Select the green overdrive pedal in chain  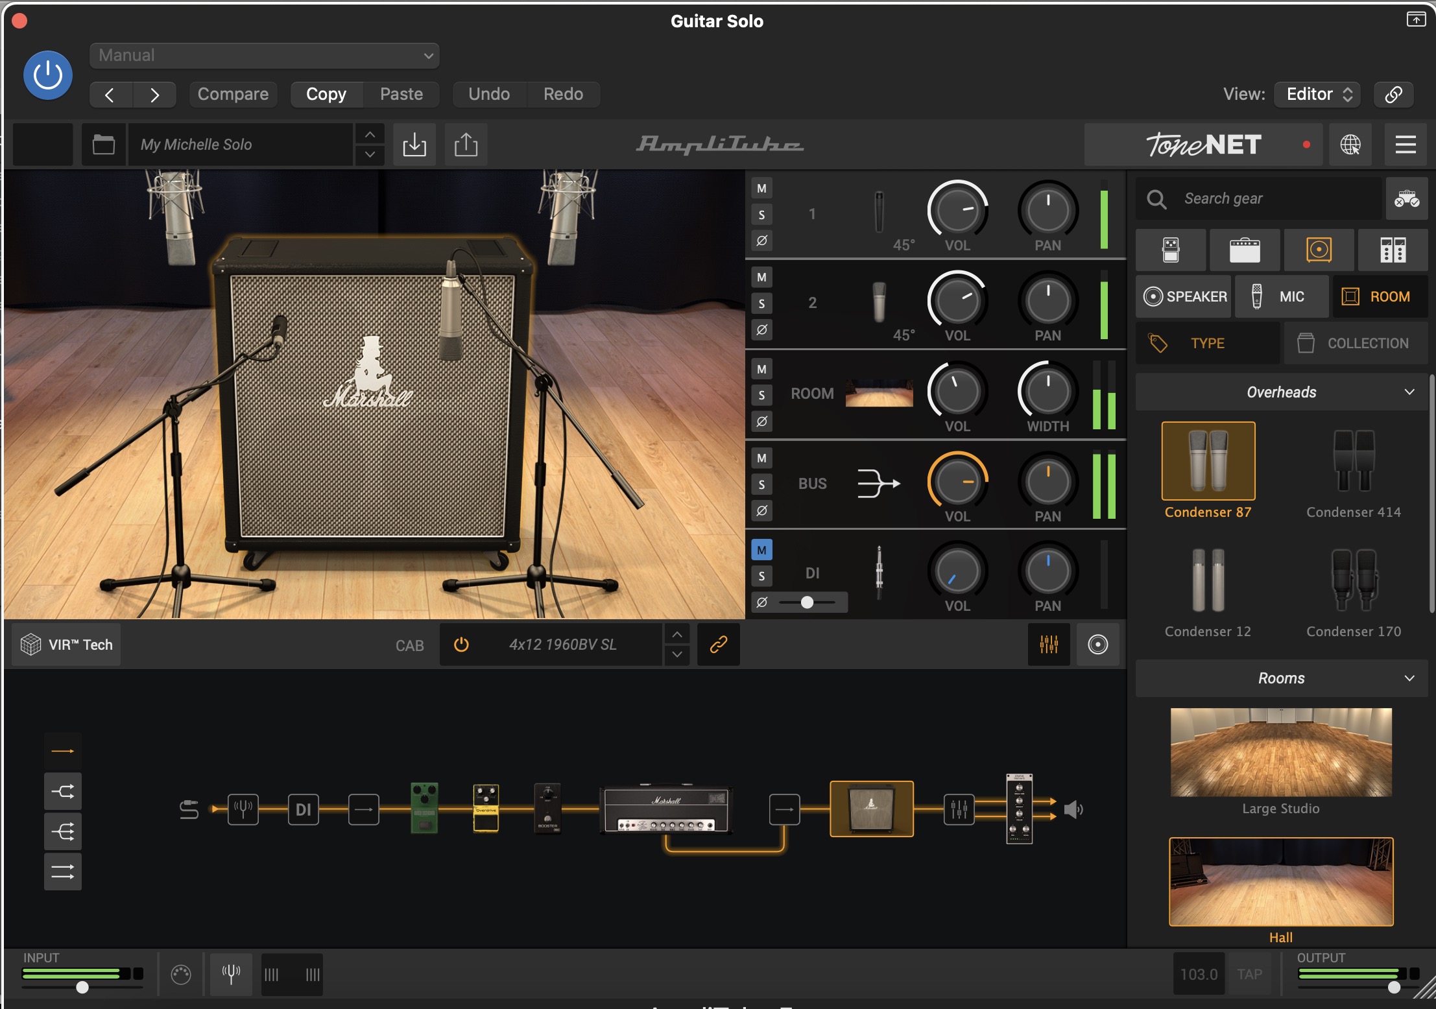[x=424, y=808]
